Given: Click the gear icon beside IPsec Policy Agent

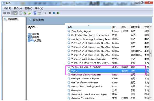Looking at the screenshot, I should [x=69, y=31].
